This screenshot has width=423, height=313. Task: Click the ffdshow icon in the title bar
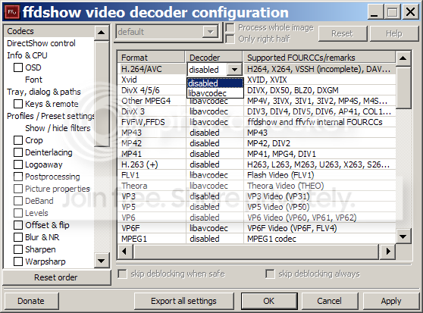(12, 12)
